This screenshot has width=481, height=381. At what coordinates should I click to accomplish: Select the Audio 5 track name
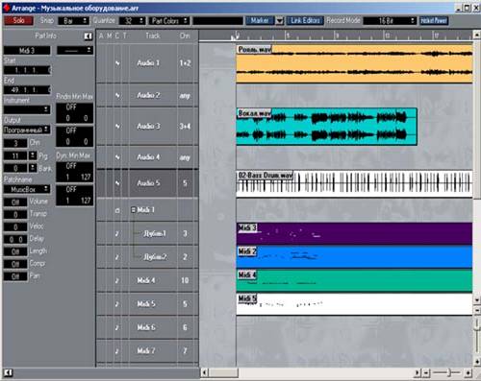click(x=148, y=183)
